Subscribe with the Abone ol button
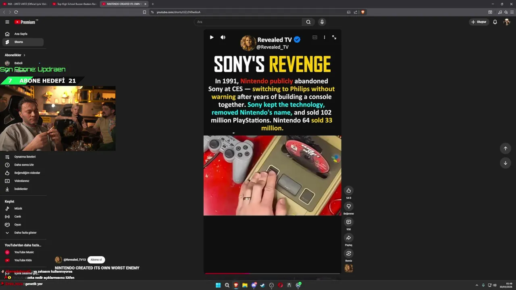This screenshot has width=516, height=290. (96, 260)
